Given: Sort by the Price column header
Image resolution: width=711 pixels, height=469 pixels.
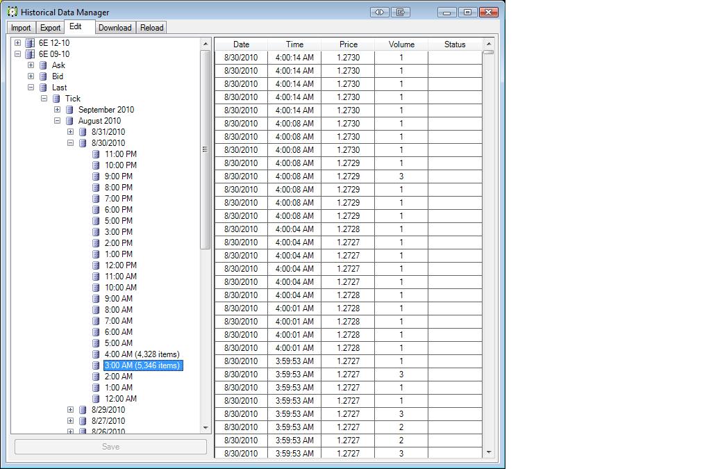Looking at the screenshot, I should coord(348,44).
